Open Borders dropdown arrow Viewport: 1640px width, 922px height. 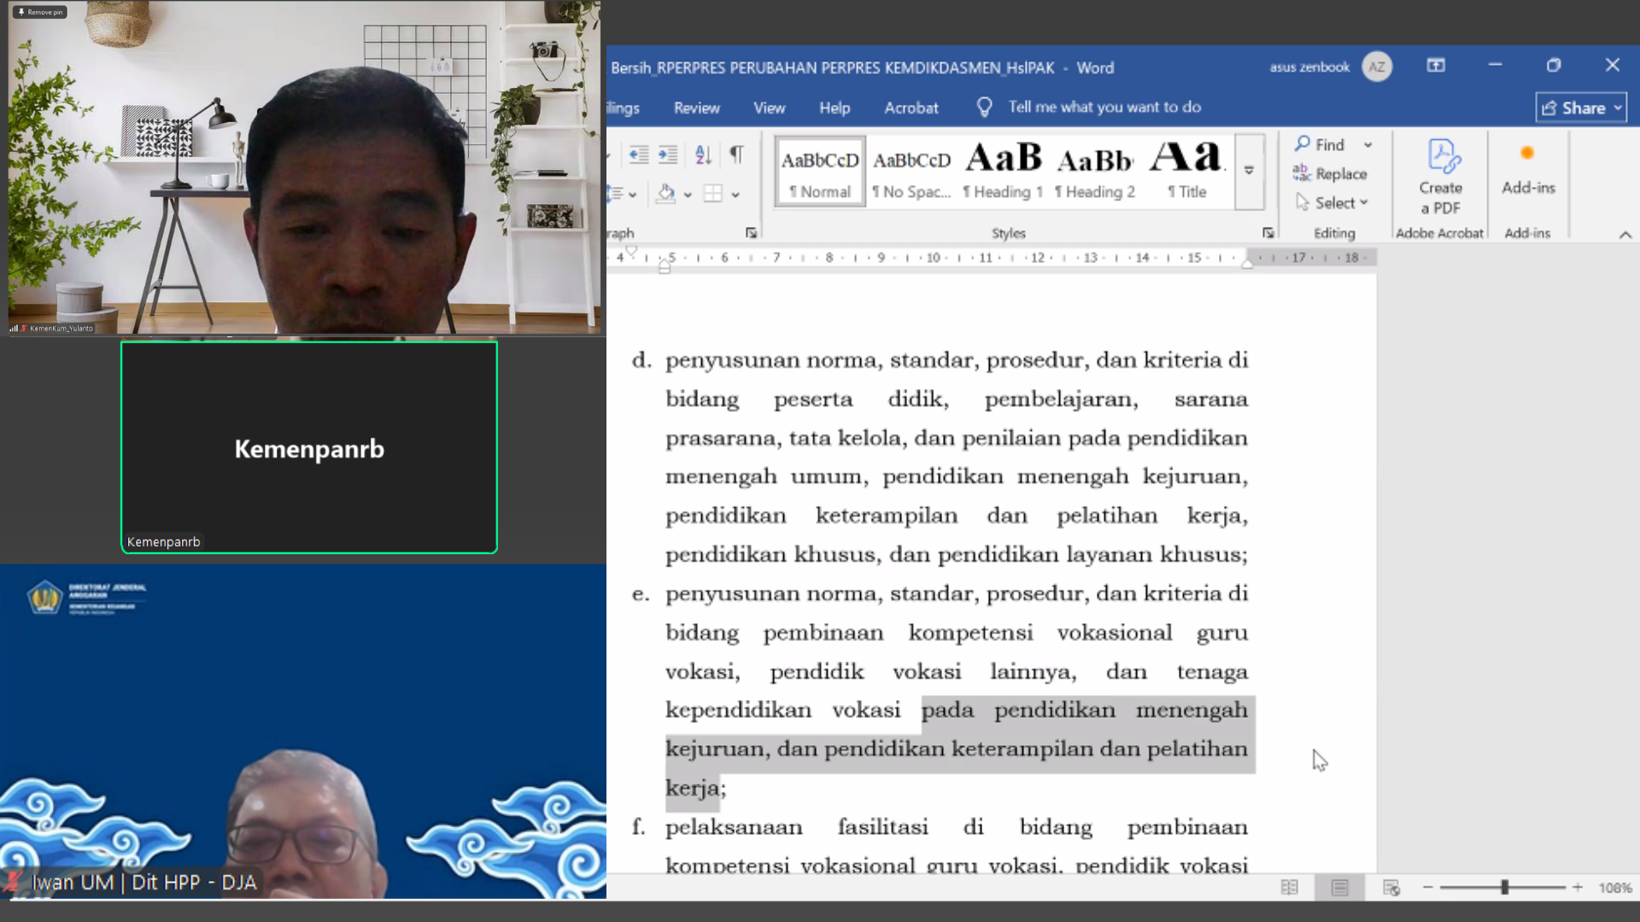click(735, 195)
